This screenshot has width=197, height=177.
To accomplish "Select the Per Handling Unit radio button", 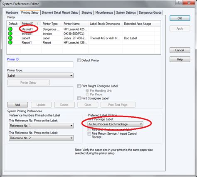I will (x=87, y=91).
